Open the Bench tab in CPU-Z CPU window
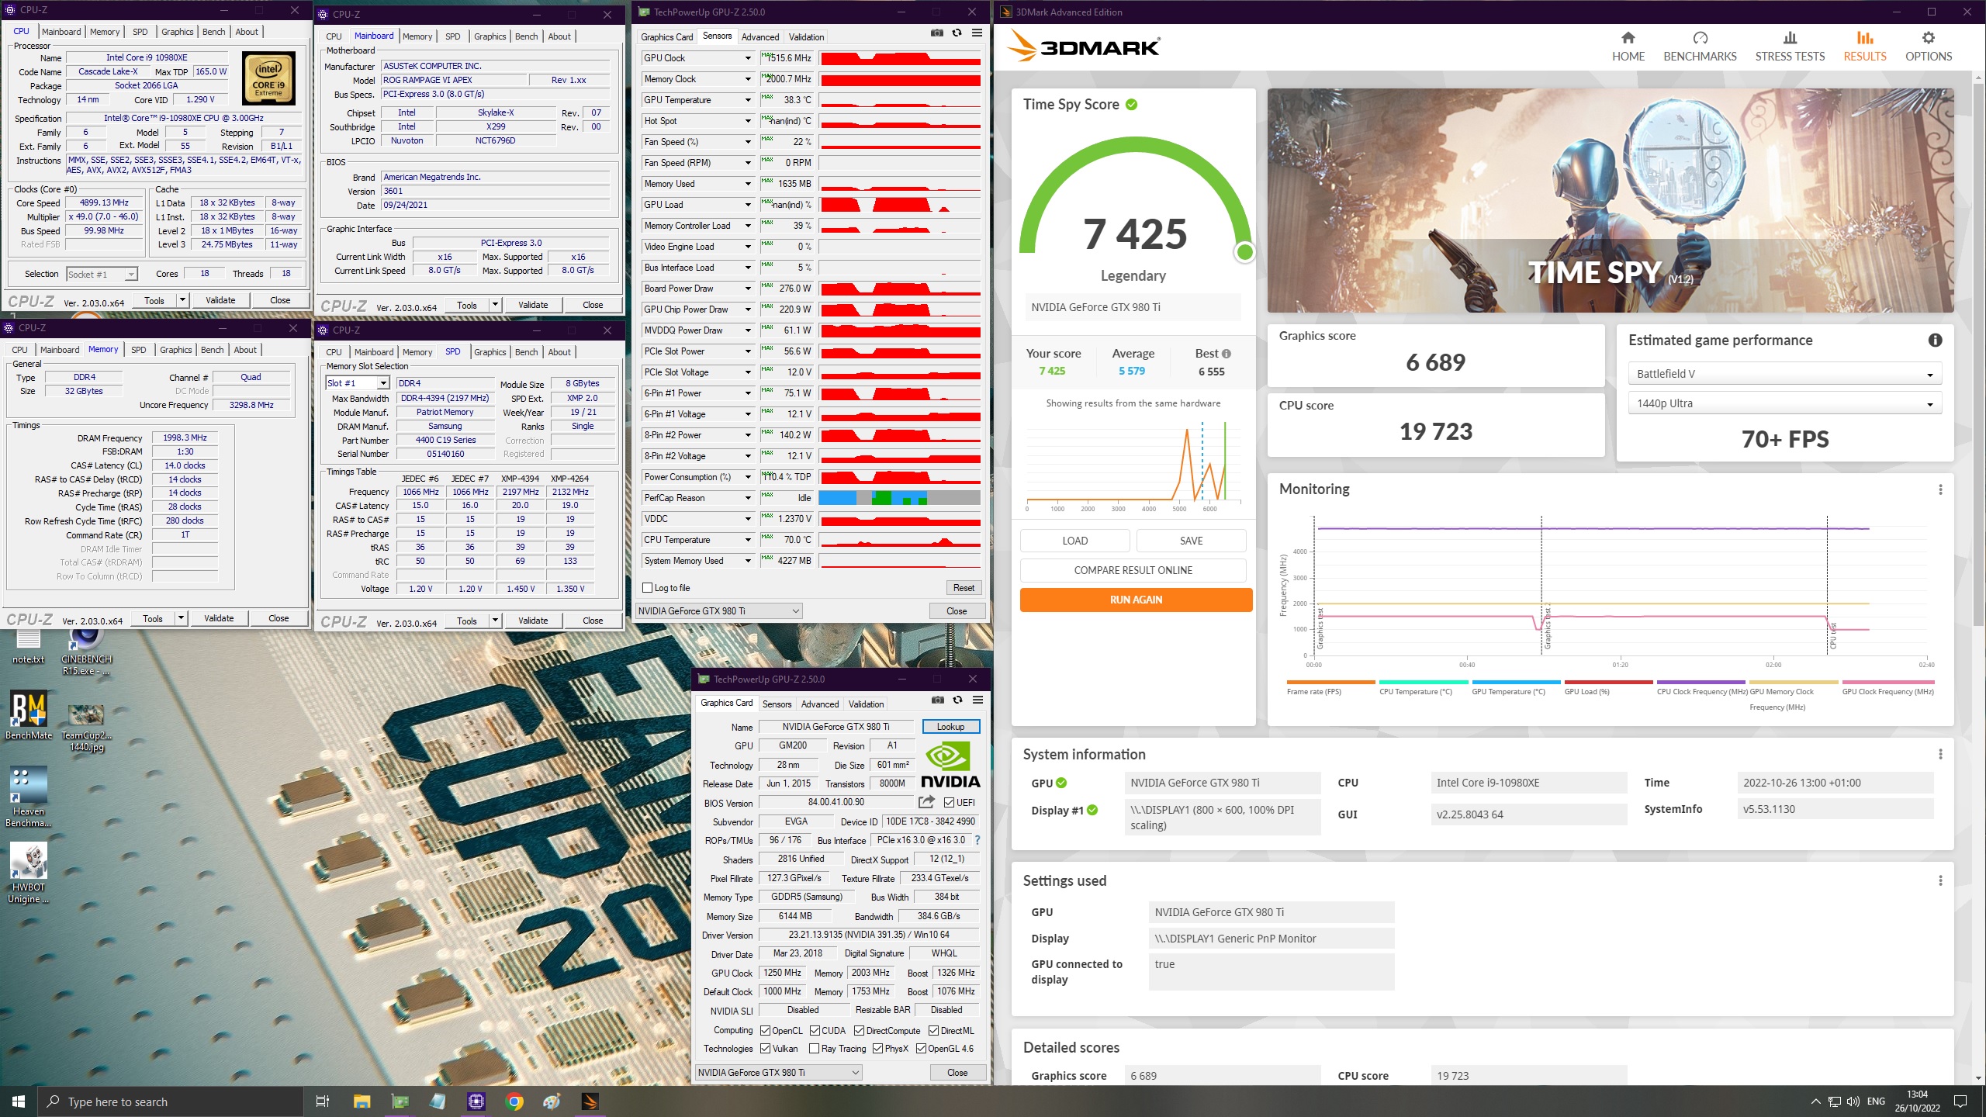Screen dimensions: 1986x1117 [213, 32]
